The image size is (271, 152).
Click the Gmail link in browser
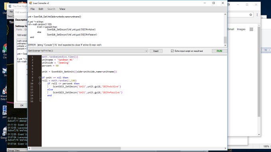point(231,29)
